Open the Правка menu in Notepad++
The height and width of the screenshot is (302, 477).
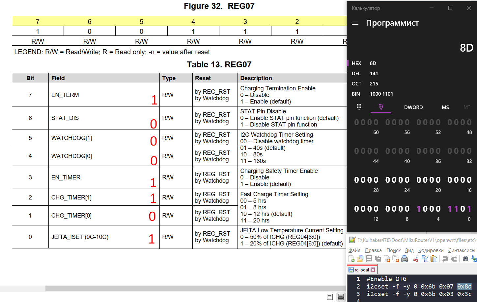(x=373, y=250)
